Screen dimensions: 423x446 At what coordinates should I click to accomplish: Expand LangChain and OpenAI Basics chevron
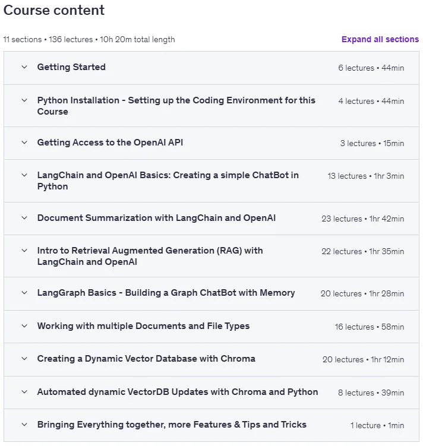click(24, 175)
